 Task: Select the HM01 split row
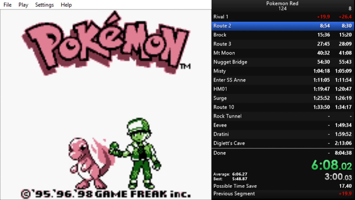(x=283, y=89)
